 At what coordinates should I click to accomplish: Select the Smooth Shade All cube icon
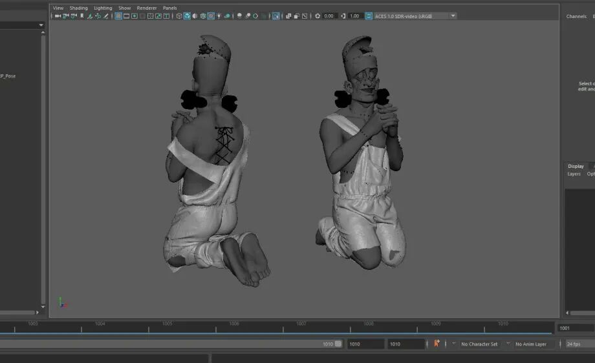tap(187, 16)
